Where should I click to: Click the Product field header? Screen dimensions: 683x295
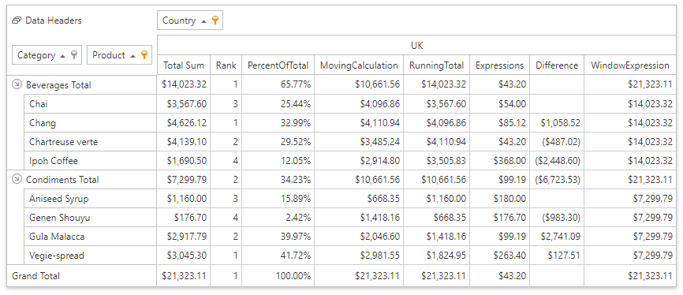pos(120,55)
